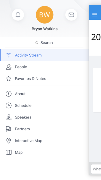Click the location pin Interactive Map icon

[x=9, y=141]
